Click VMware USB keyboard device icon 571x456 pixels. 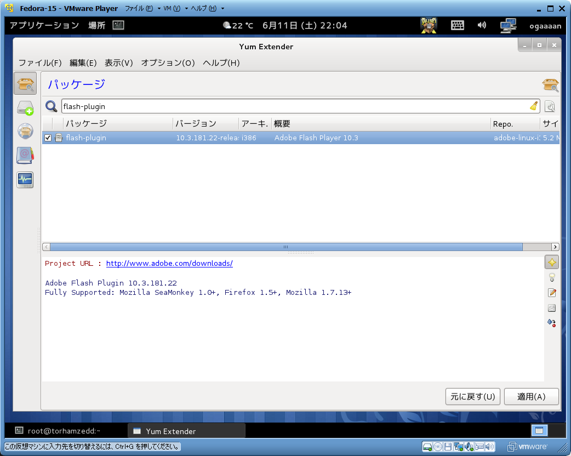[x=479, y=447]
